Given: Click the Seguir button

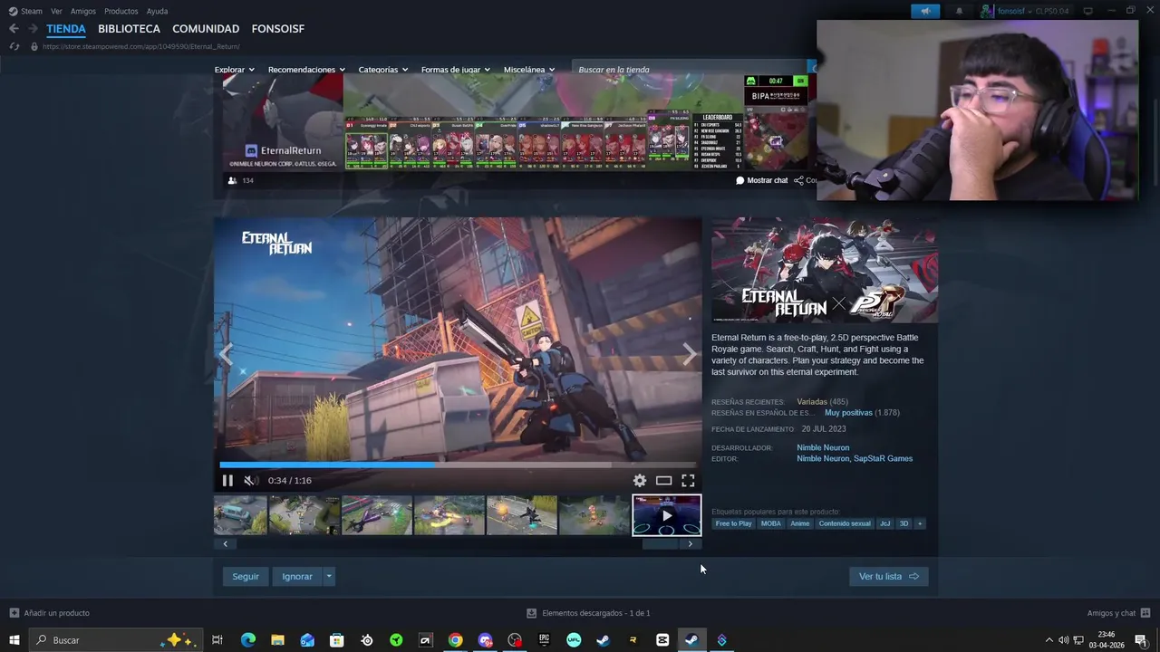Looking at the screenshot, I should coord(245,576).
